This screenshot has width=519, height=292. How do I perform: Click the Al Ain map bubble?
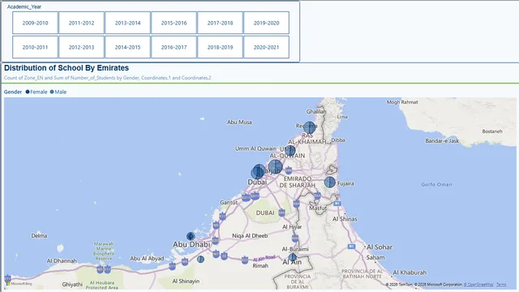(292, 257)
